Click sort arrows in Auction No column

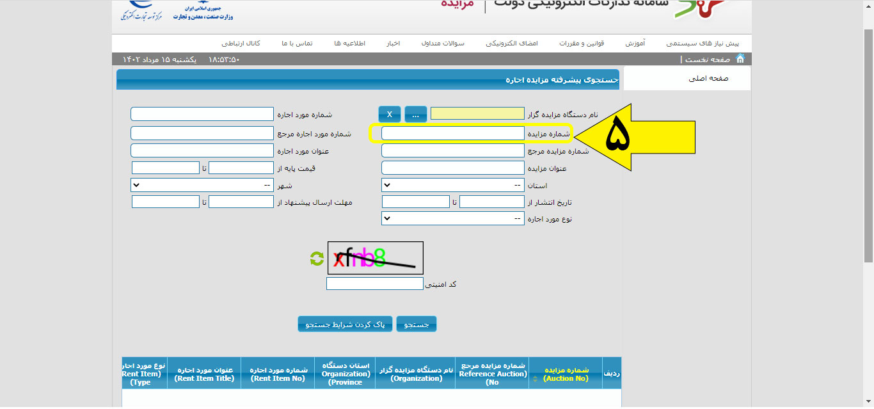point(534,379)
